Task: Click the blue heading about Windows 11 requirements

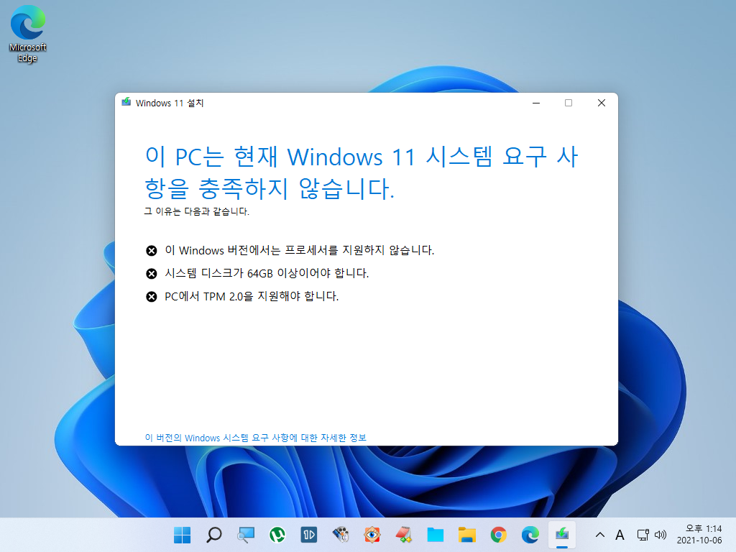Action: click(x=362, y=172)
